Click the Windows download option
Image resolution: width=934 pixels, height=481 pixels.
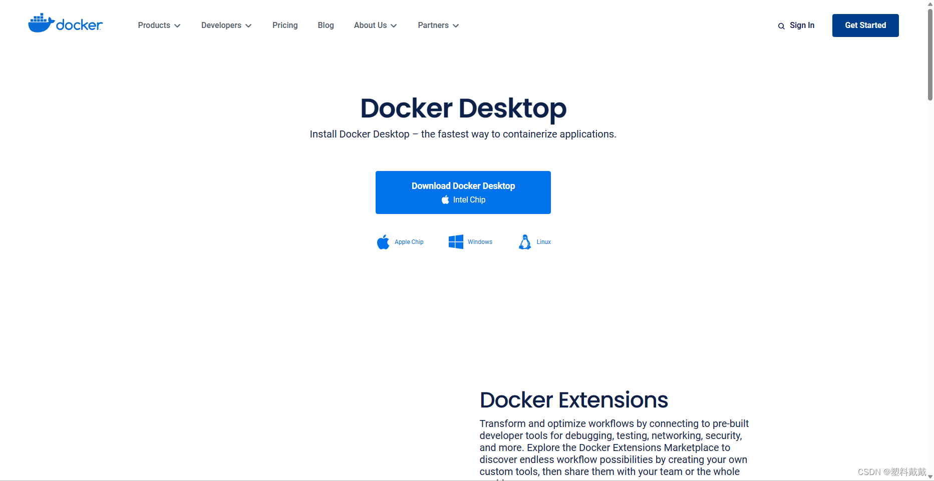pos(470,241)
